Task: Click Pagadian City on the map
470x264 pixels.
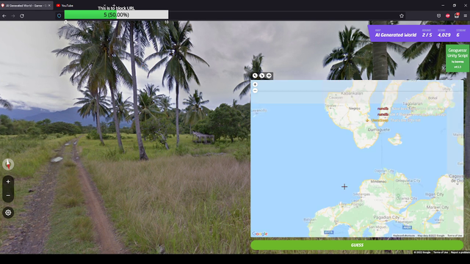Action: [386, 217]
